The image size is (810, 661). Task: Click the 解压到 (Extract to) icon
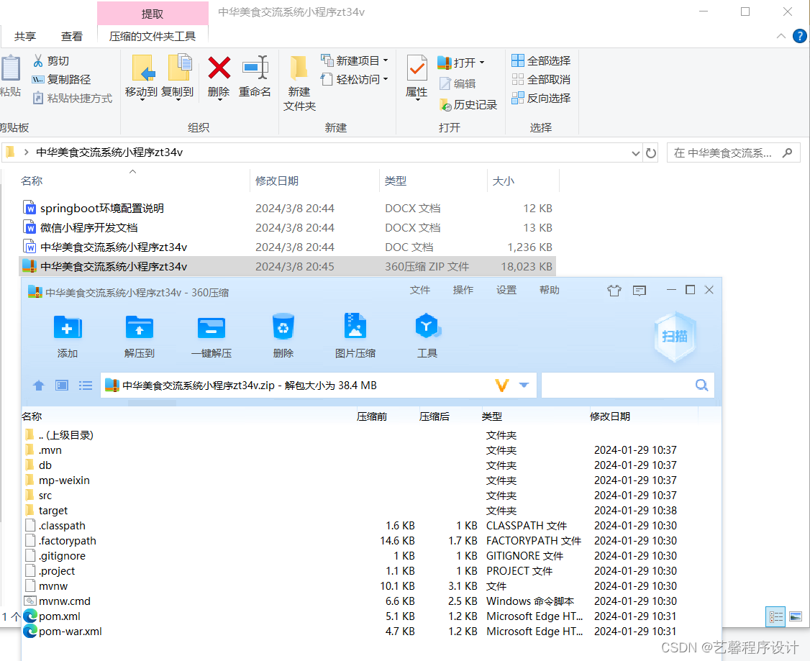pos(140,327)
